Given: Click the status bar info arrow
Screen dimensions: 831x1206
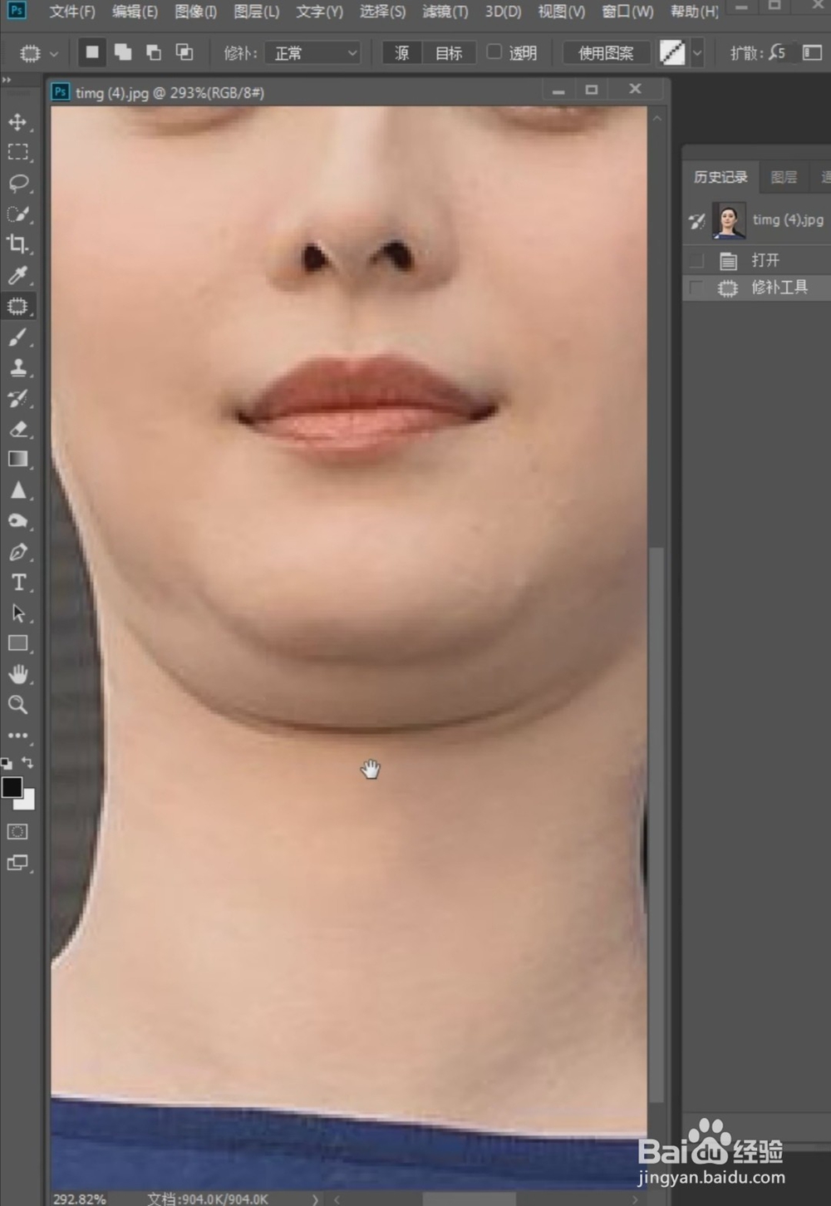Looking at the screenshot, I should tap(315, 1199).
